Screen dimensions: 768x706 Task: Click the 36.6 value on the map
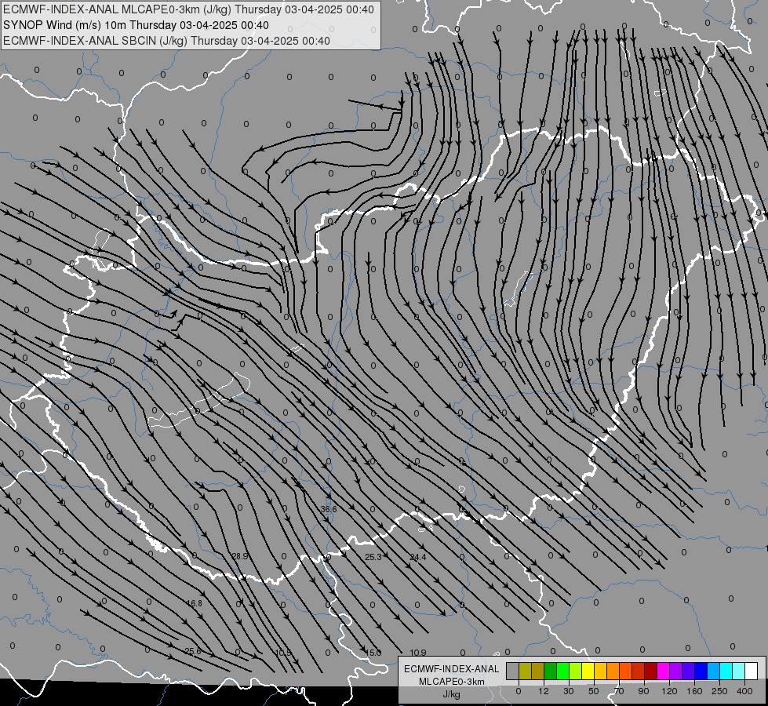[x=329, y=510]
